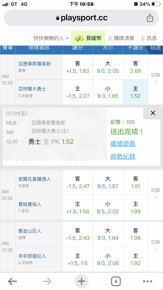Image resolution: width=163 pixels, height=290 pixels.
Task: Open the 快快樂樂的人 user dropdown
Action: tap(51, 38)
